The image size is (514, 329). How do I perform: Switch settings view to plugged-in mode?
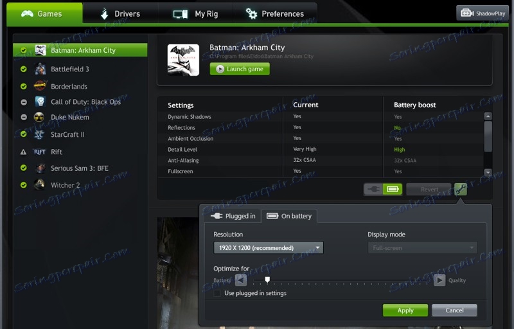pos(373,189)
